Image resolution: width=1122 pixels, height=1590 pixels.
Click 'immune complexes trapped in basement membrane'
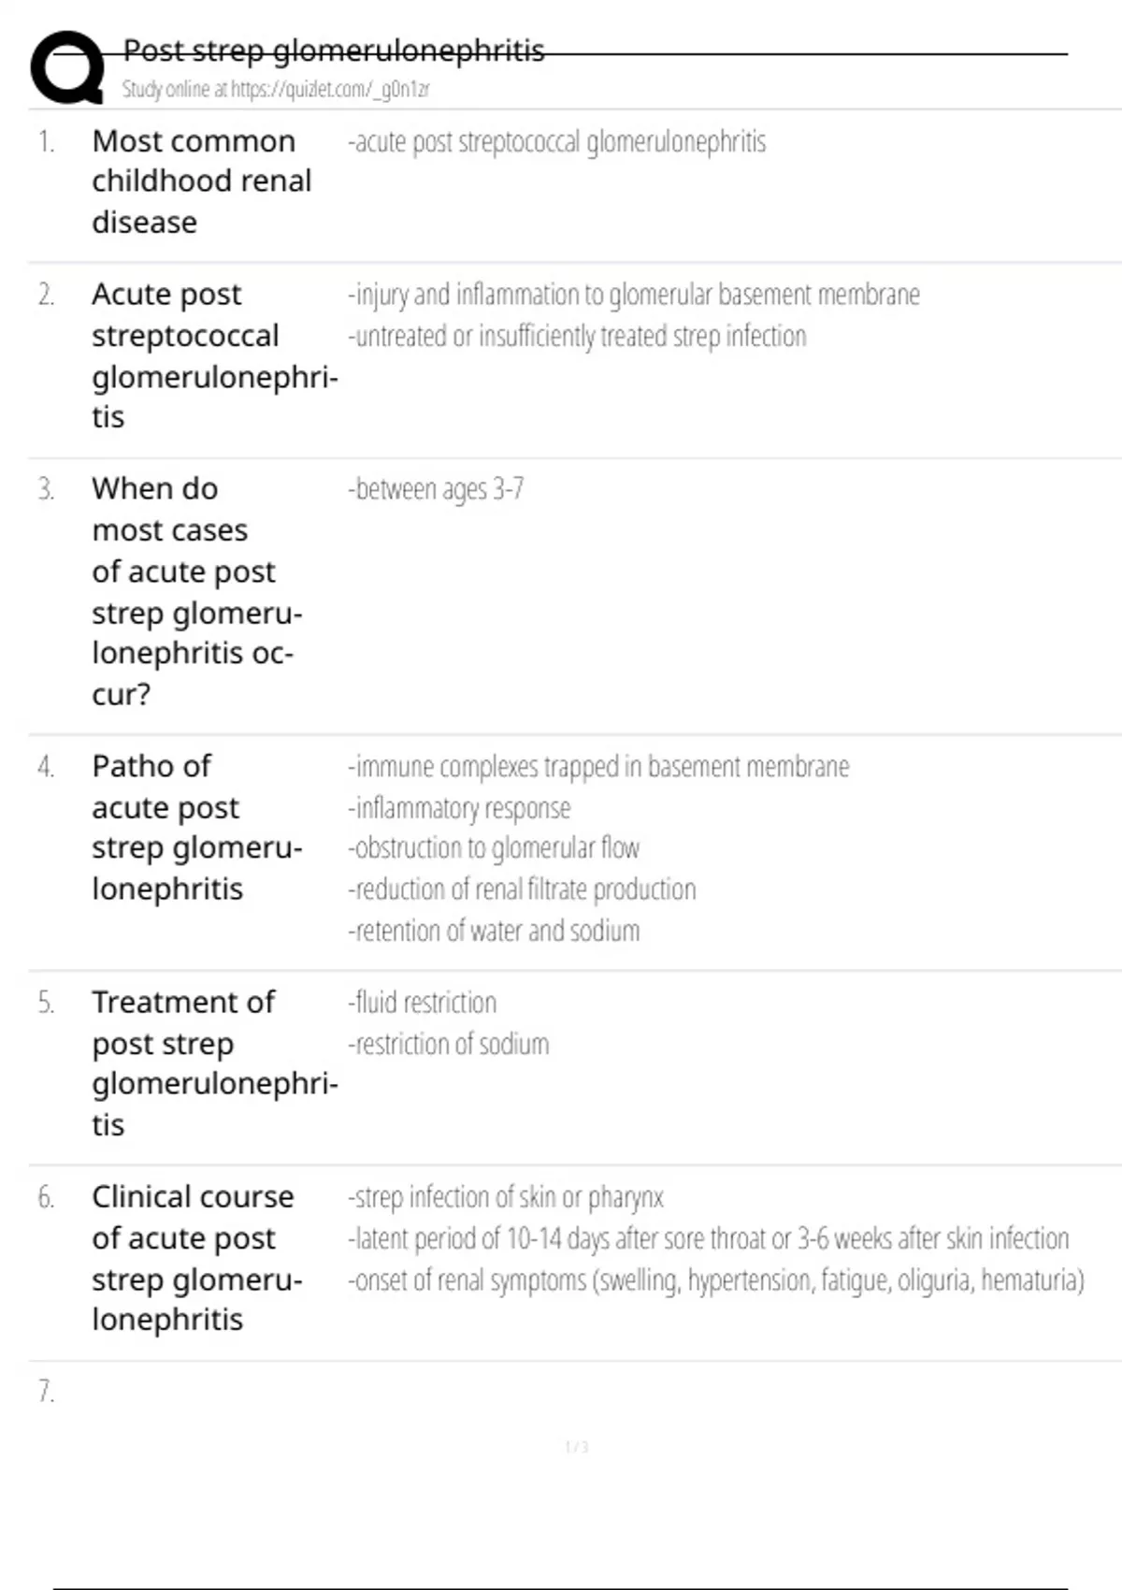(598, 767)
